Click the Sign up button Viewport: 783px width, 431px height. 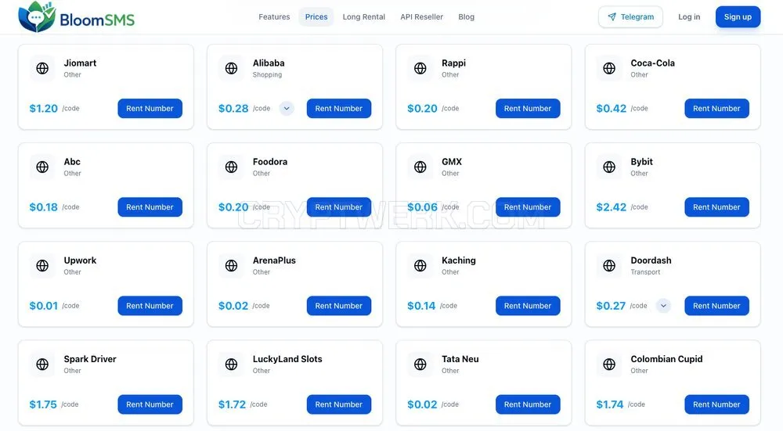(x=738, y=17)
